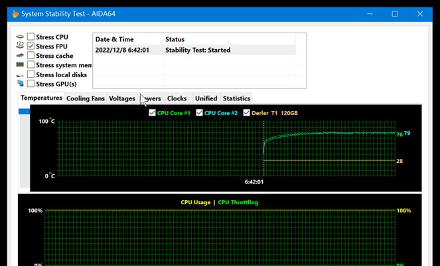This screenshot has width=440, height=266.
Task: Switch to the Clocks tab
Action: (177, 98)
